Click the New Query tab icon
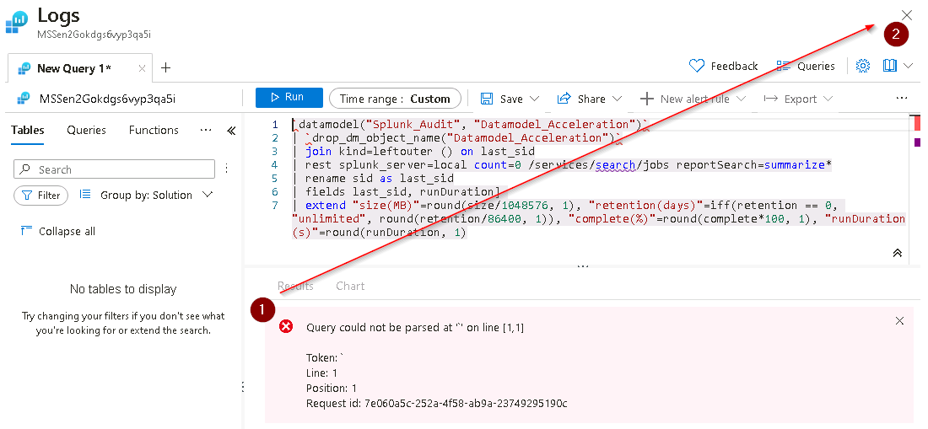 24,68
